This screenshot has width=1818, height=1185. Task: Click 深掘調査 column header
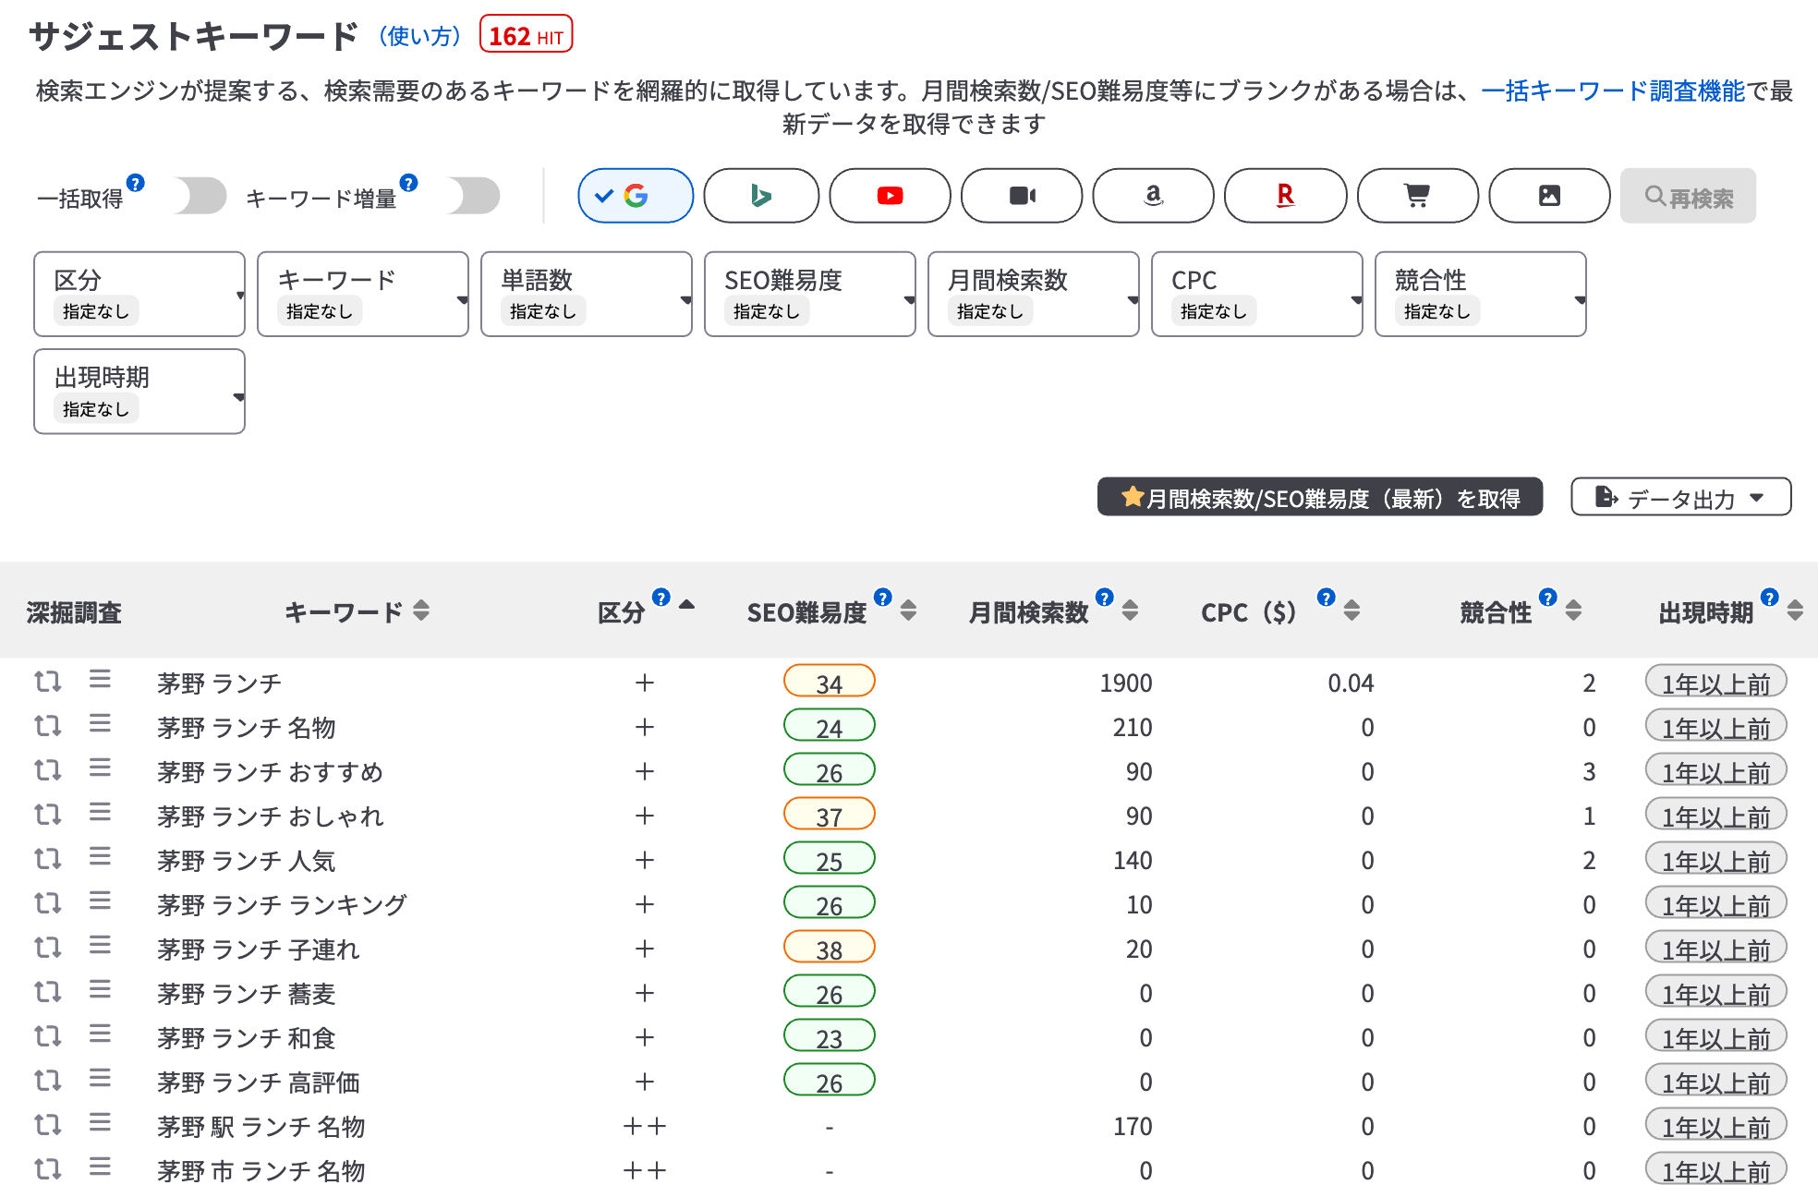74,612
